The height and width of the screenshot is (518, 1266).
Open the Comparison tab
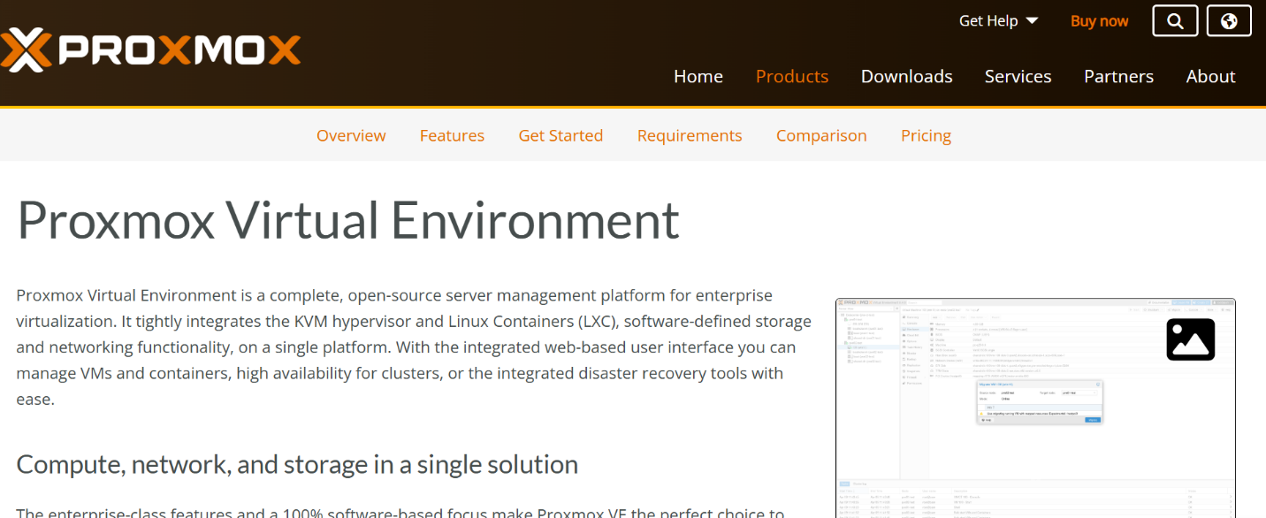(821, 135)
